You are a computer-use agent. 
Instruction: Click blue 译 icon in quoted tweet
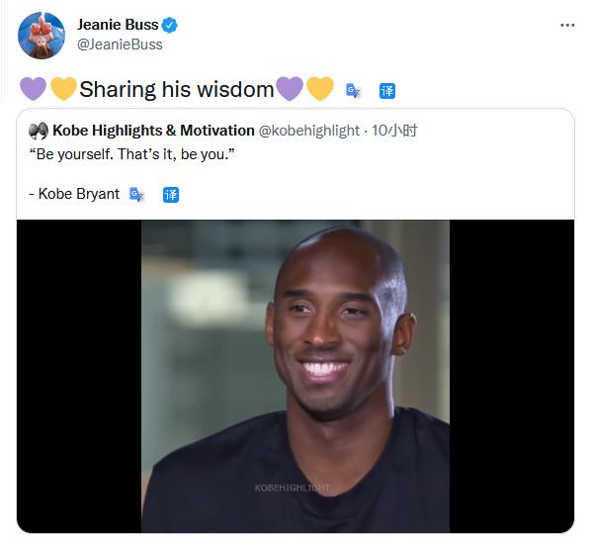171,195
